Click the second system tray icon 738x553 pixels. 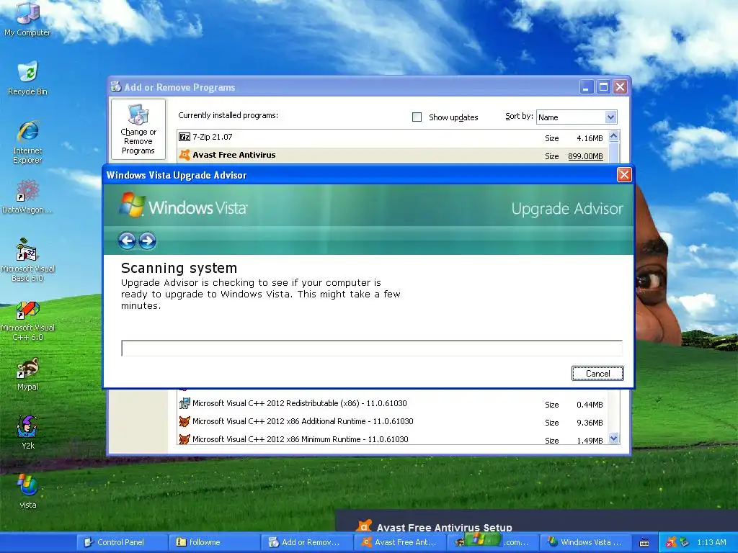coord(684,542)
